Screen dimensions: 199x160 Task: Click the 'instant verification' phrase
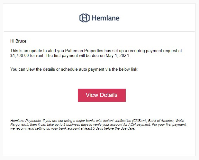(117, 121)
